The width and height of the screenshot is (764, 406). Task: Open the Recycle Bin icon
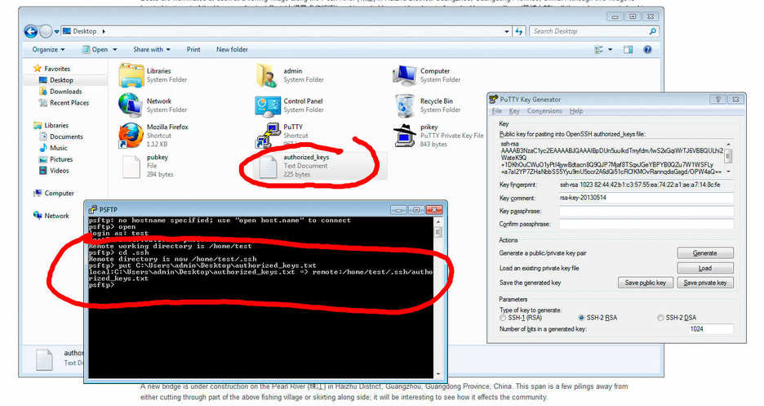404,105
